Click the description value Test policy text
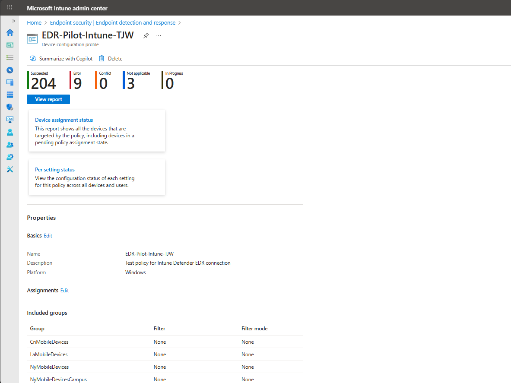Screen dimensions: 511x383 [x=178, y=263]
